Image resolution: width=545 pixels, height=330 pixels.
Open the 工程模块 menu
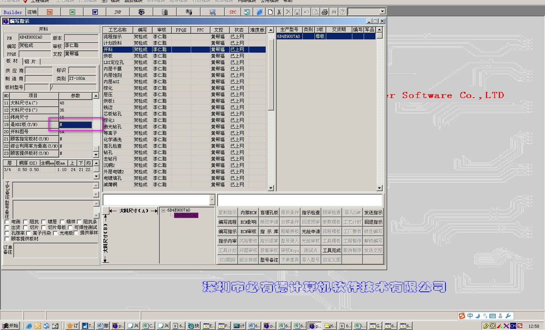(x=40, y=1)
